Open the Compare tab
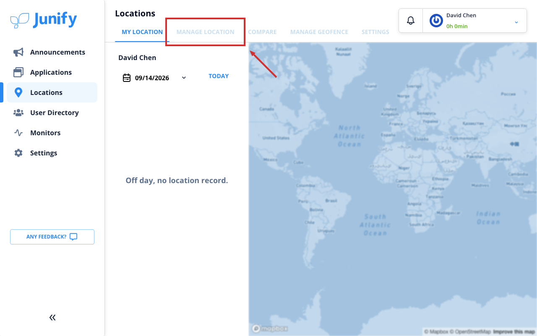537x336 pixels. point(262,32)
